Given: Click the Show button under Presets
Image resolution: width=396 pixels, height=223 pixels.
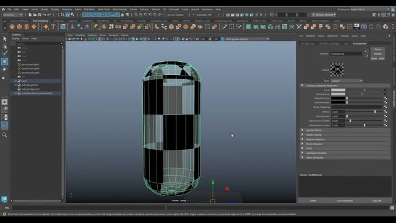Looking at the screenshot, I should point(374,58).
